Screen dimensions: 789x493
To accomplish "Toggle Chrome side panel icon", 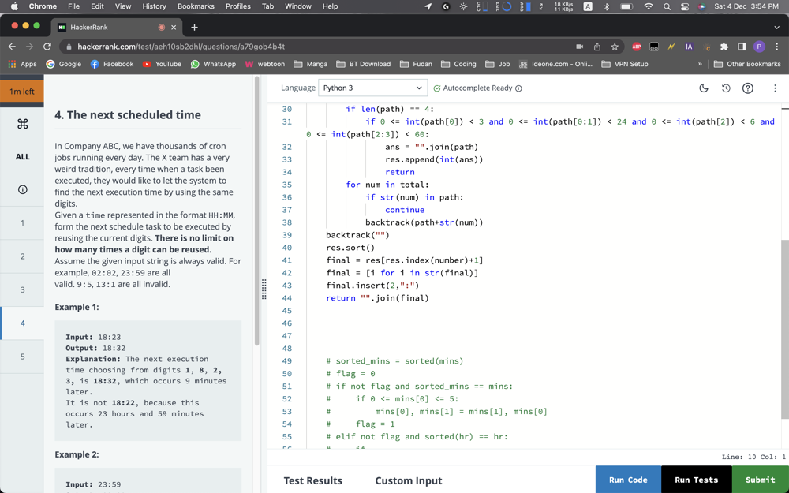I will (742, 47).
